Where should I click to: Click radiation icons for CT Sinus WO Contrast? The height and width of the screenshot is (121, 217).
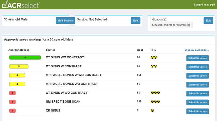point(154,57)
